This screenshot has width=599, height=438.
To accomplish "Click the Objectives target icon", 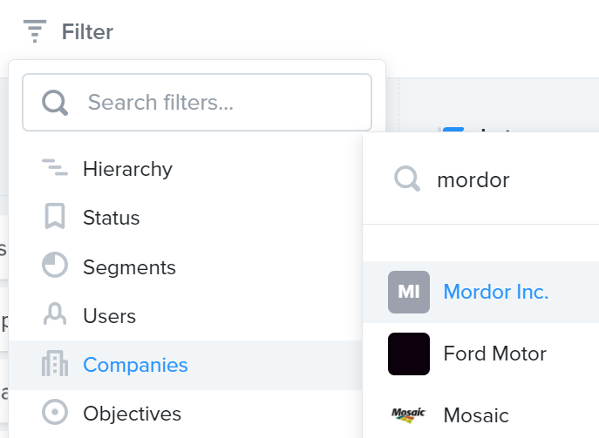I will [x=55, y=412].
